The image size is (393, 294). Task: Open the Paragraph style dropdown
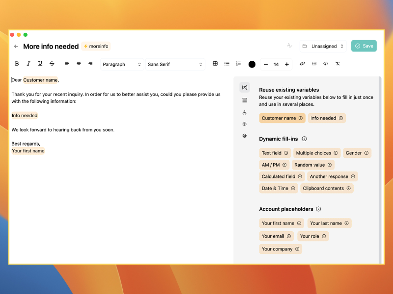122,64
